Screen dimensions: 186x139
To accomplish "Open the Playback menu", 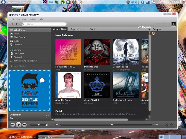I will point(32,19).
